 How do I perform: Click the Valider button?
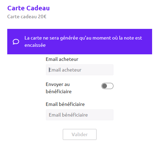[x=80, y=134]
